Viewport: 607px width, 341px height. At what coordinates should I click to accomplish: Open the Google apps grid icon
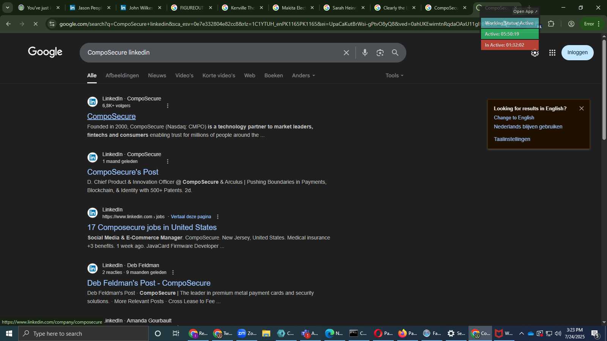tap(552, 53)
